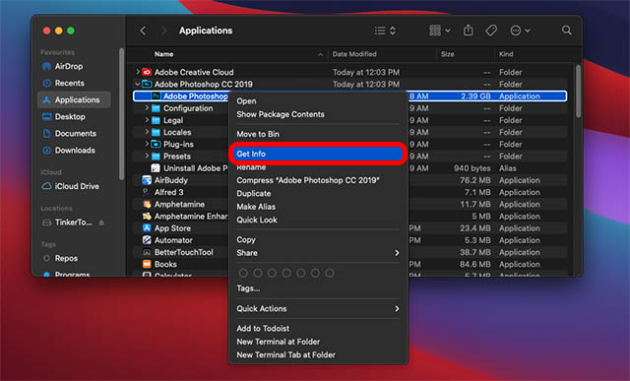The height and width of the screenshot is (381, 630).
Task: Click the Finder forward navigation arrow
Action: click(163, 31)
